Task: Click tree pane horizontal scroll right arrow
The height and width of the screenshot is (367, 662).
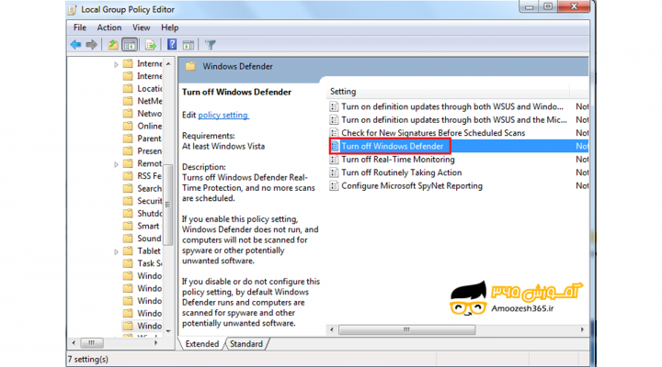Action: [x=155, y=342]
